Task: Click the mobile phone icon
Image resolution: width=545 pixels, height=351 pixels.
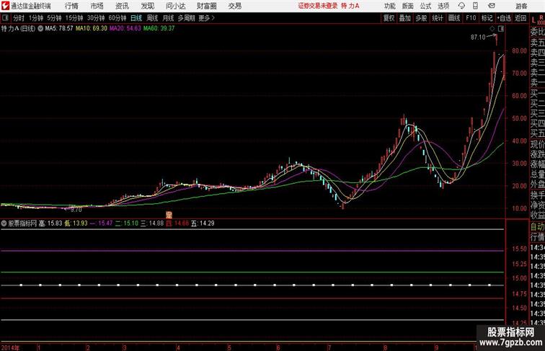Action: coord(475,6)
